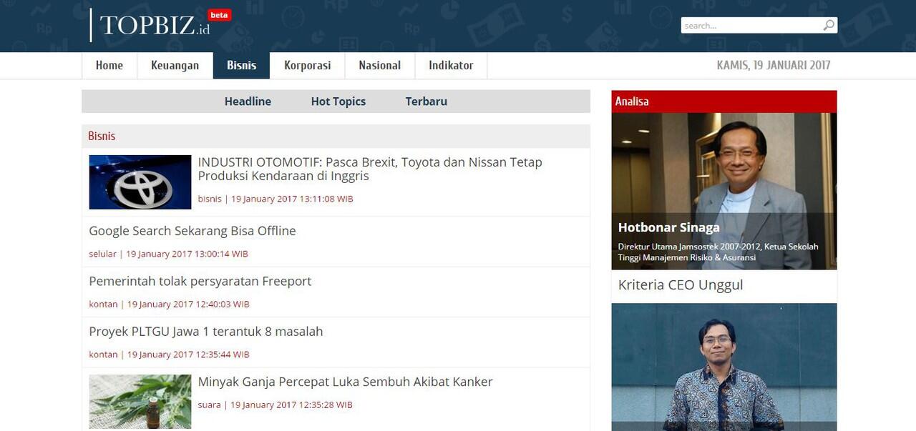The width and height of the screenshot is (916, 431).
Task: Switch to the Headline tab
Action: (248, 101)
